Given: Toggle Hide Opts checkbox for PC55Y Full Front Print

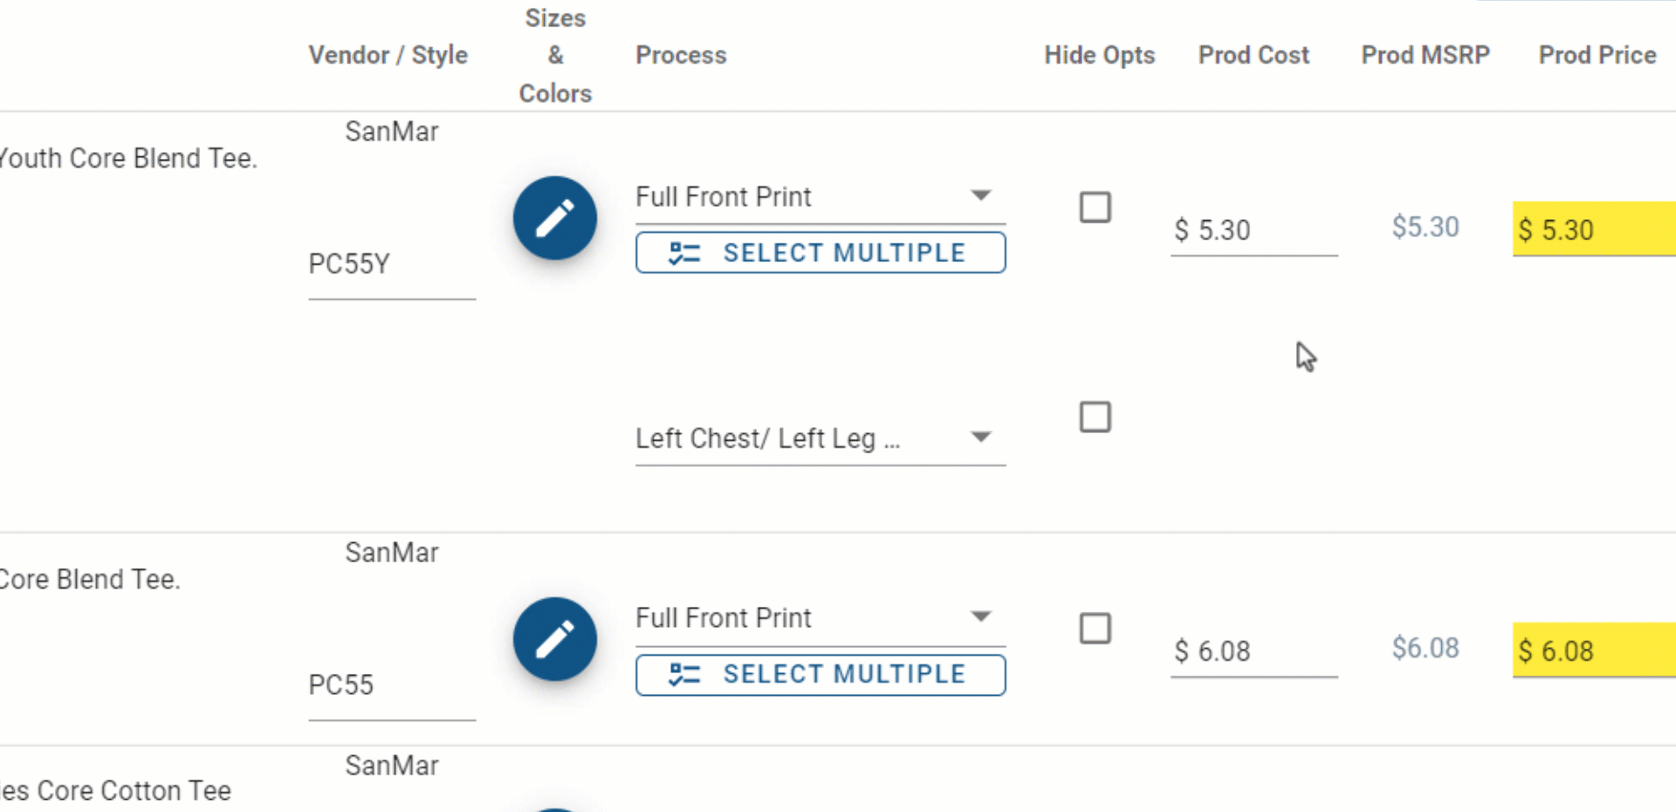Looking at the screenshot, I should (1096, 208).
